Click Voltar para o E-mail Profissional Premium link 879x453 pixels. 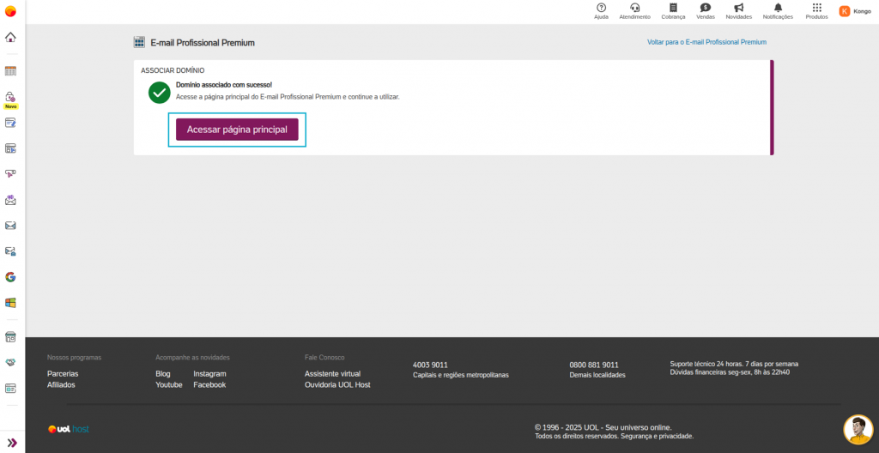706,42
